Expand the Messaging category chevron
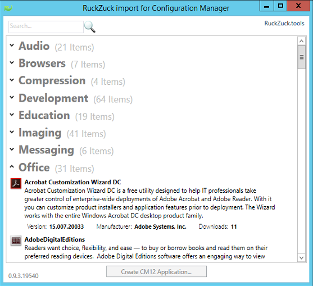The image size is (313, 286). 12,149
